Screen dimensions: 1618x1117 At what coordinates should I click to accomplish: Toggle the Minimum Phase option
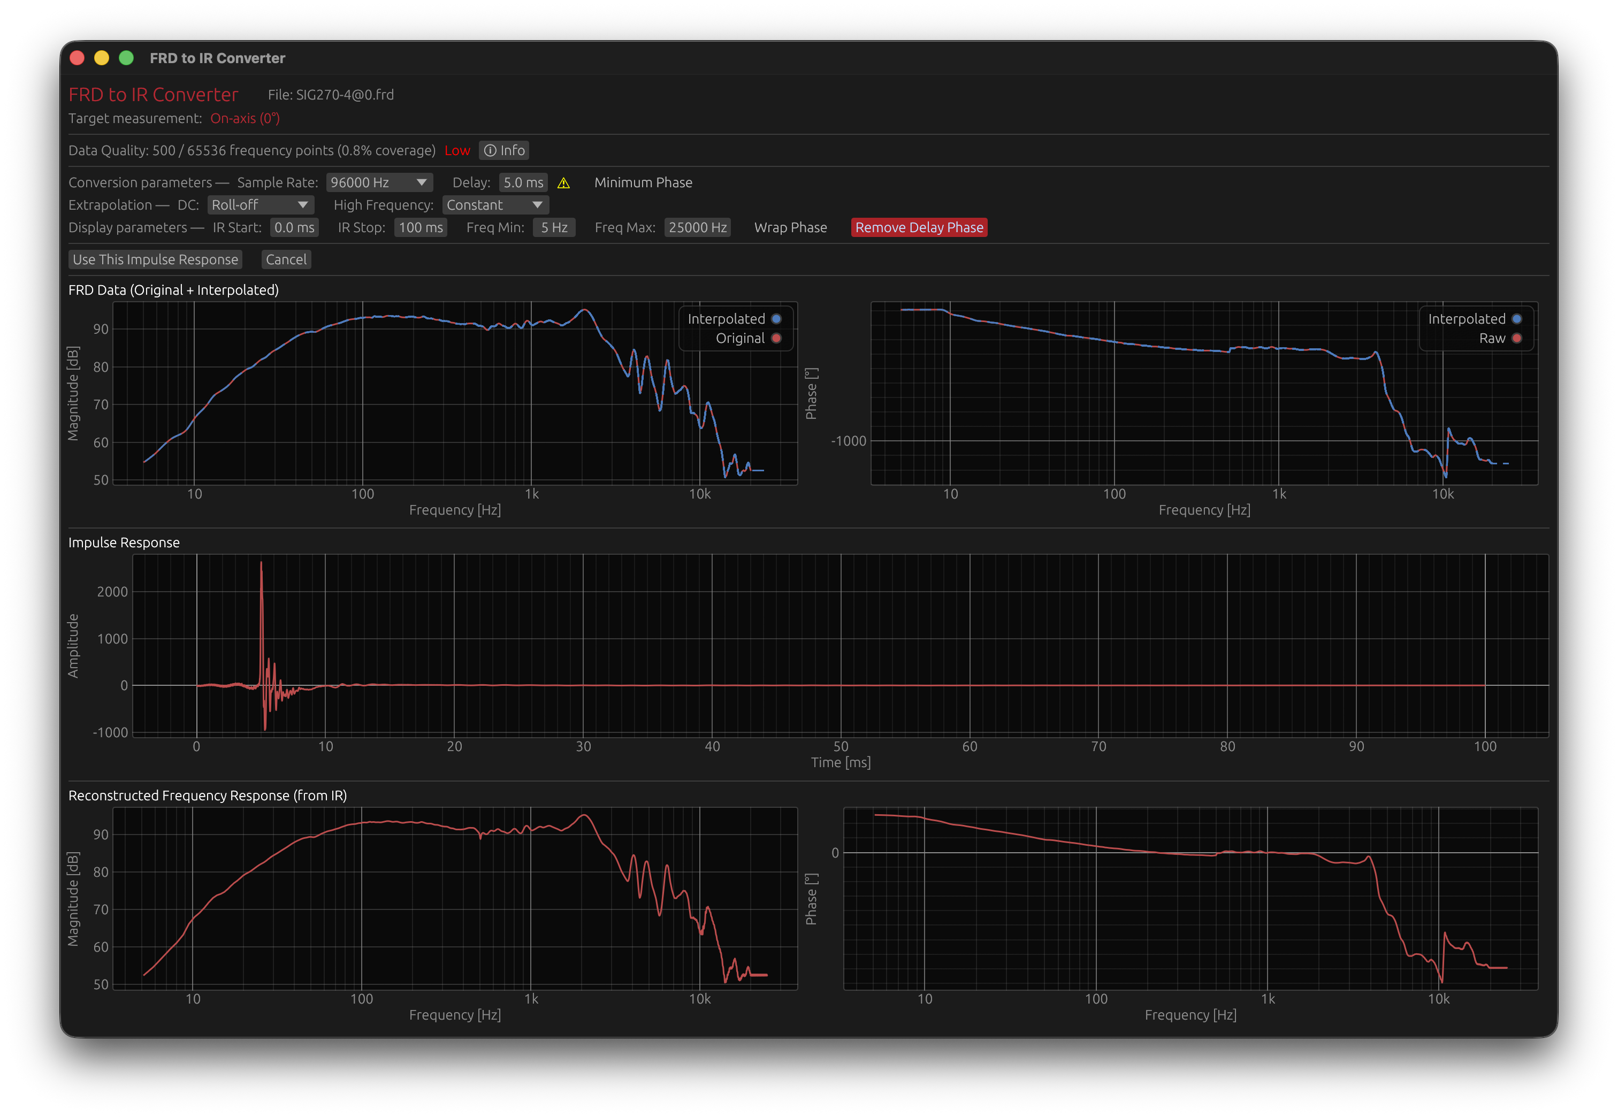coord(643,182)
